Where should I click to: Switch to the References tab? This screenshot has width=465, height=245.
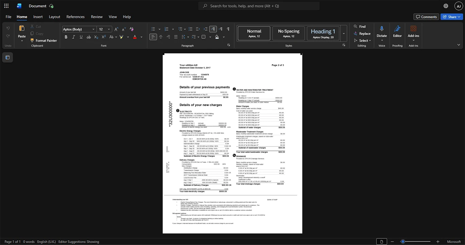(x=76, y=17)
